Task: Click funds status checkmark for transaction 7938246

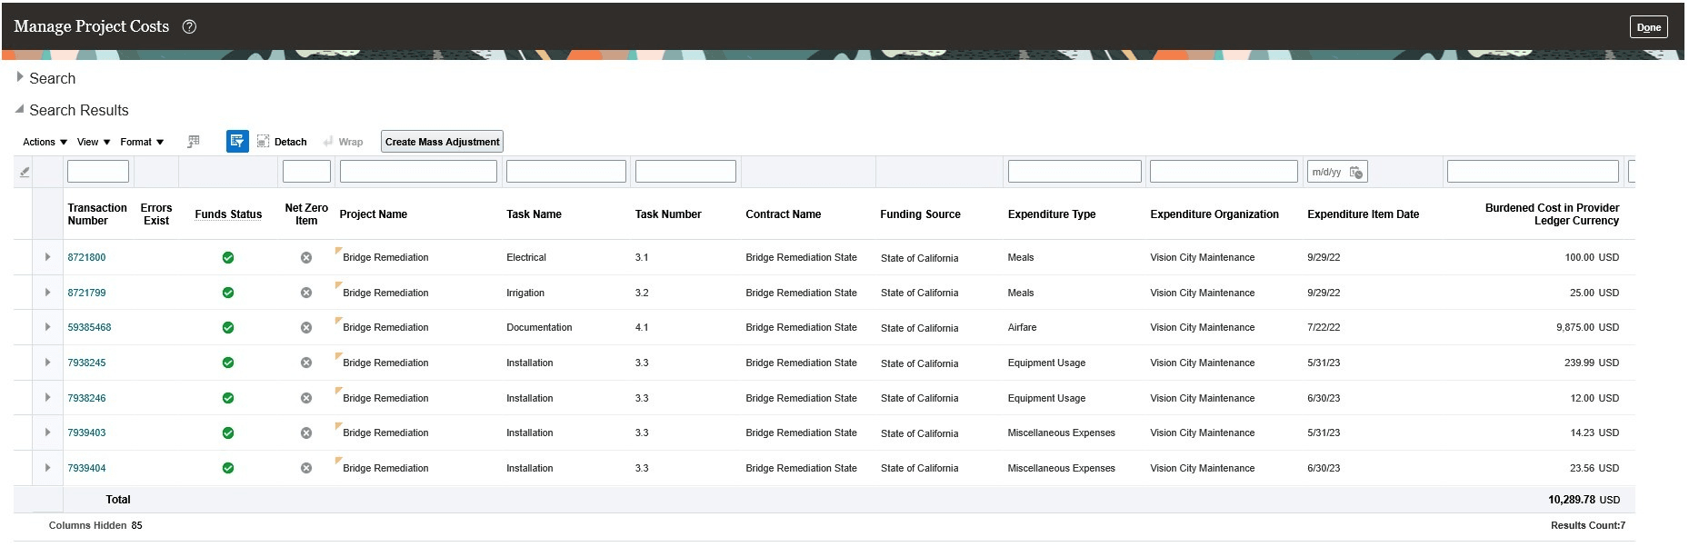Action: click(x=228, y=398)
